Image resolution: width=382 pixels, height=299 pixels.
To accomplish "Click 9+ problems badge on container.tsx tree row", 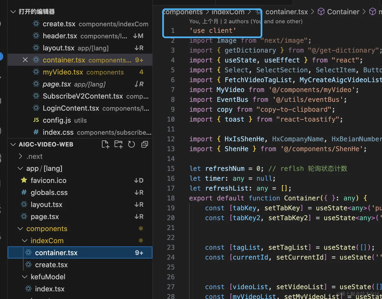I will (139, 253).
